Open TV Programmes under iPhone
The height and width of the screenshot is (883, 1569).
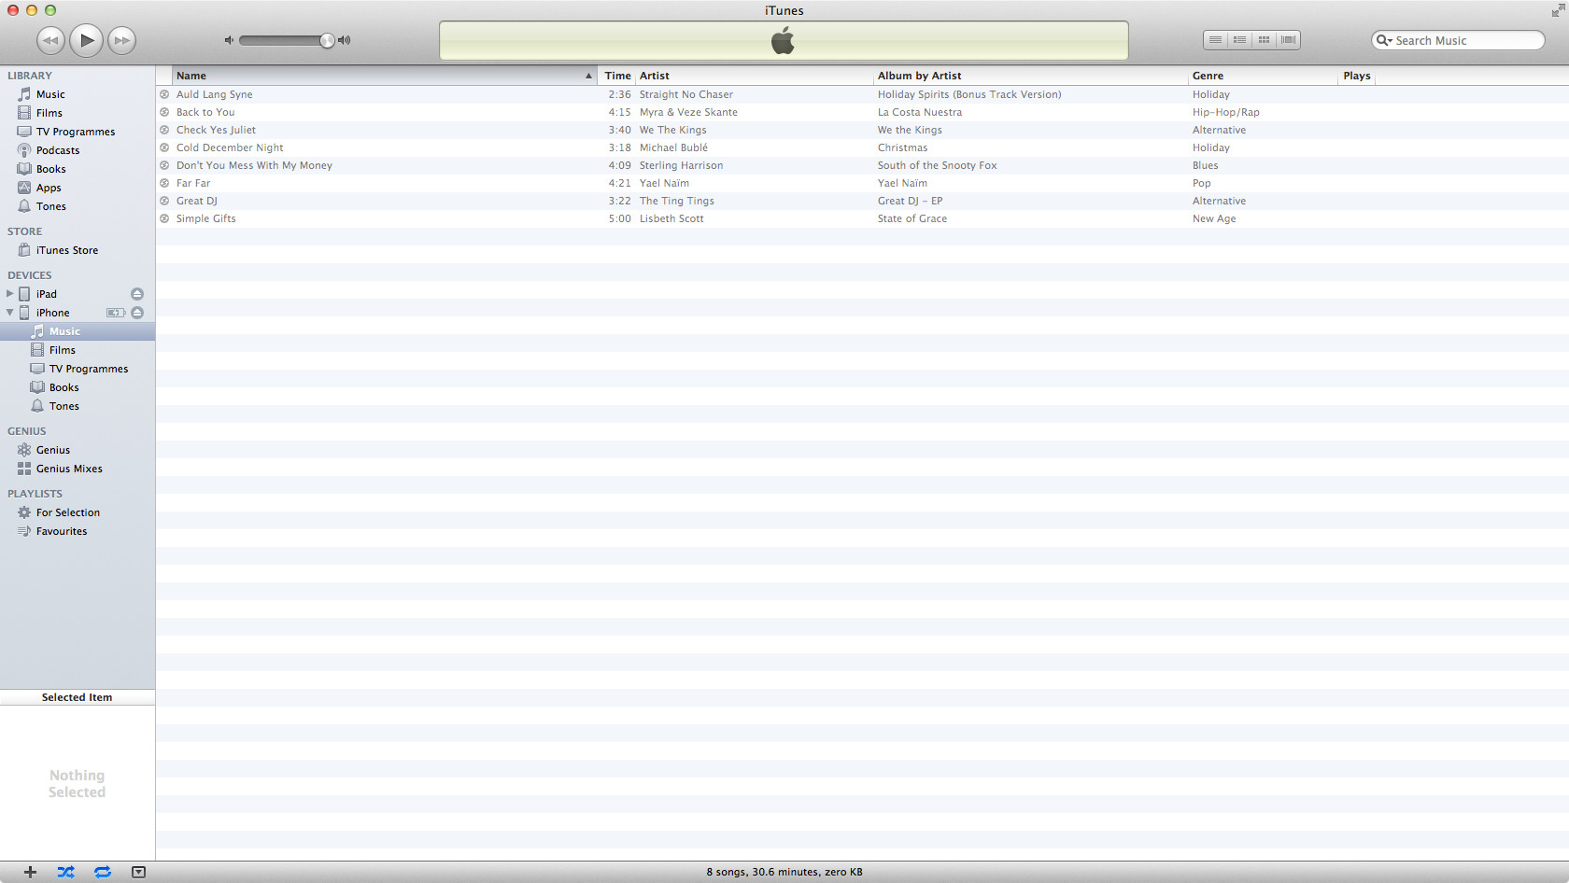pyautogui.click(x=88, y=369)
